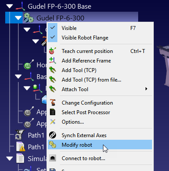Screen dimensions: 169x171
Task: Click the Add Reference Frame axes icon
Action: [53, 60]
